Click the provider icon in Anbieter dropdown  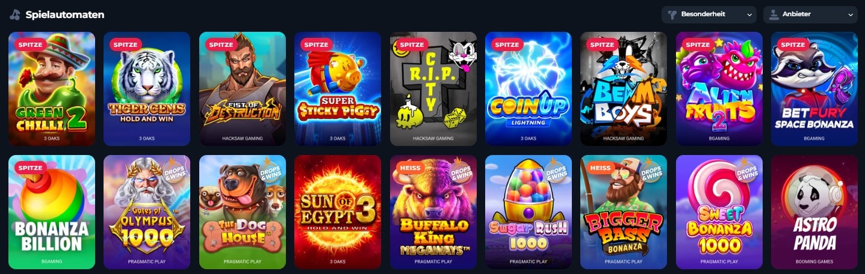tap(774, 14)
